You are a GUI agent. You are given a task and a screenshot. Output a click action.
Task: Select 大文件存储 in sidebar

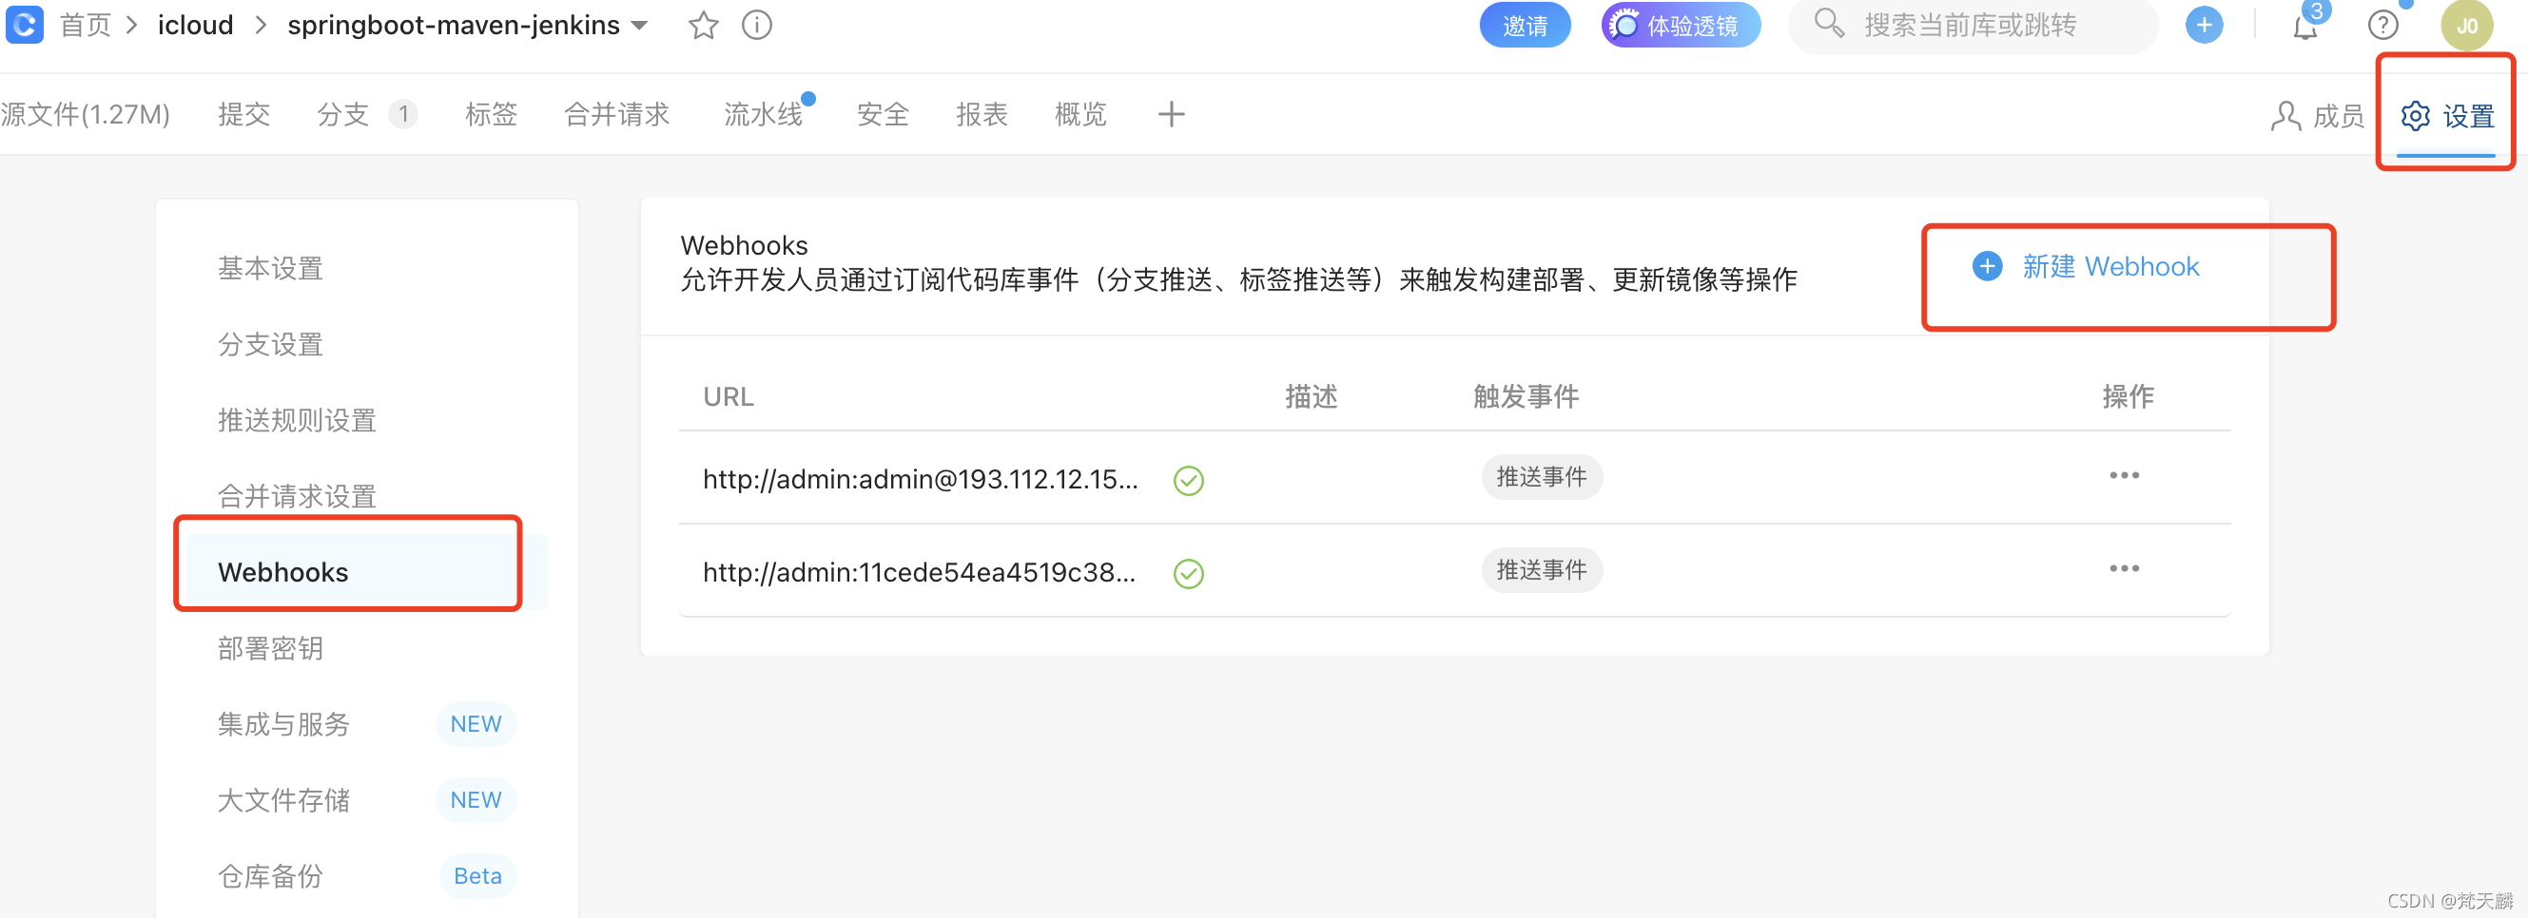pyautogui.click(x=283, y=800)
